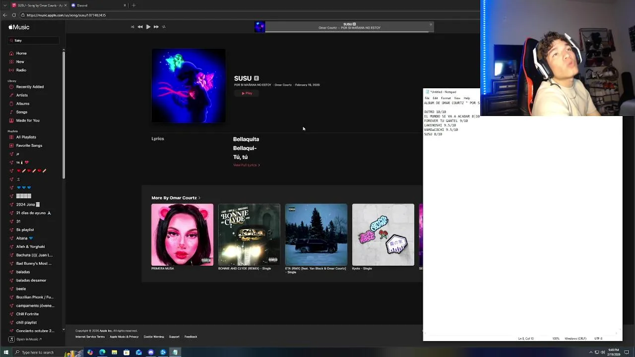This screenshot has width=635, height=357.
Task: Open the Notepad Format menu
Action: click(x=445, y=98)
